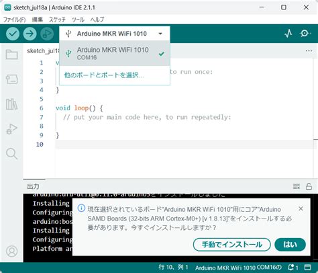Open notifications bell in status bar
Viewport: 318px width, 273px height.
click(293, 268)
